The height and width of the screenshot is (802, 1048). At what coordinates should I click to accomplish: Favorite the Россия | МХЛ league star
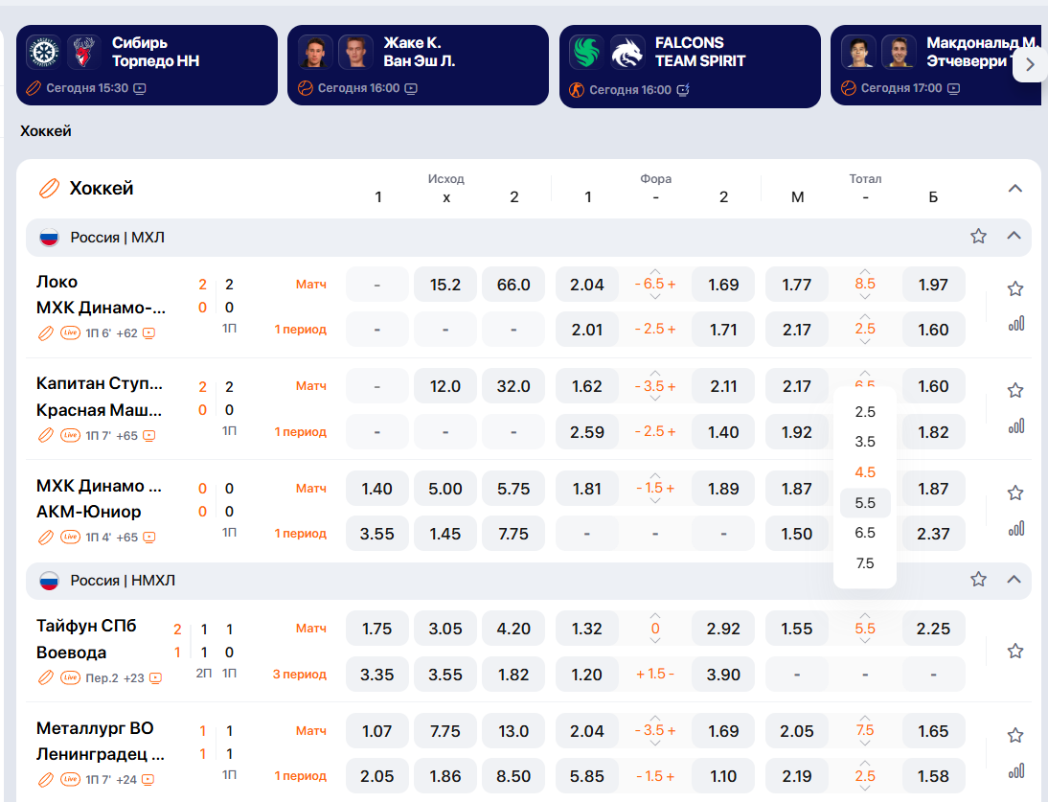[978, 236]
